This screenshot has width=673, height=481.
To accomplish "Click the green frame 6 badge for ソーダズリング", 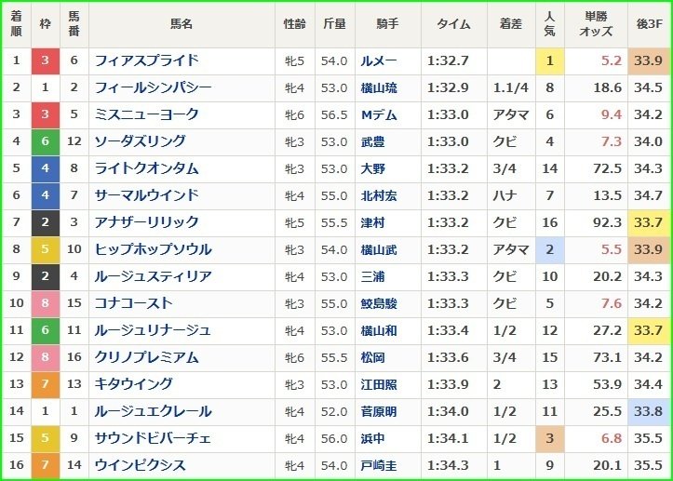I will [x=45, y=141].
